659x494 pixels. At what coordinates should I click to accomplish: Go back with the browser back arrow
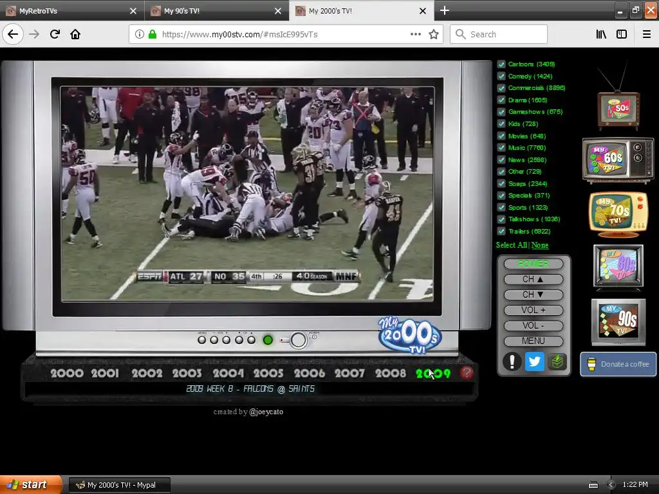tap(13, 34)
